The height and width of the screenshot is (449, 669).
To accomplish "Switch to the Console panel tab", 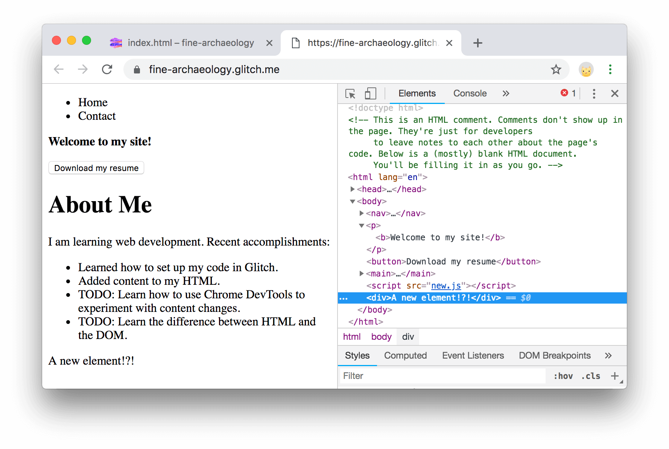I will (x=470, y=93).
